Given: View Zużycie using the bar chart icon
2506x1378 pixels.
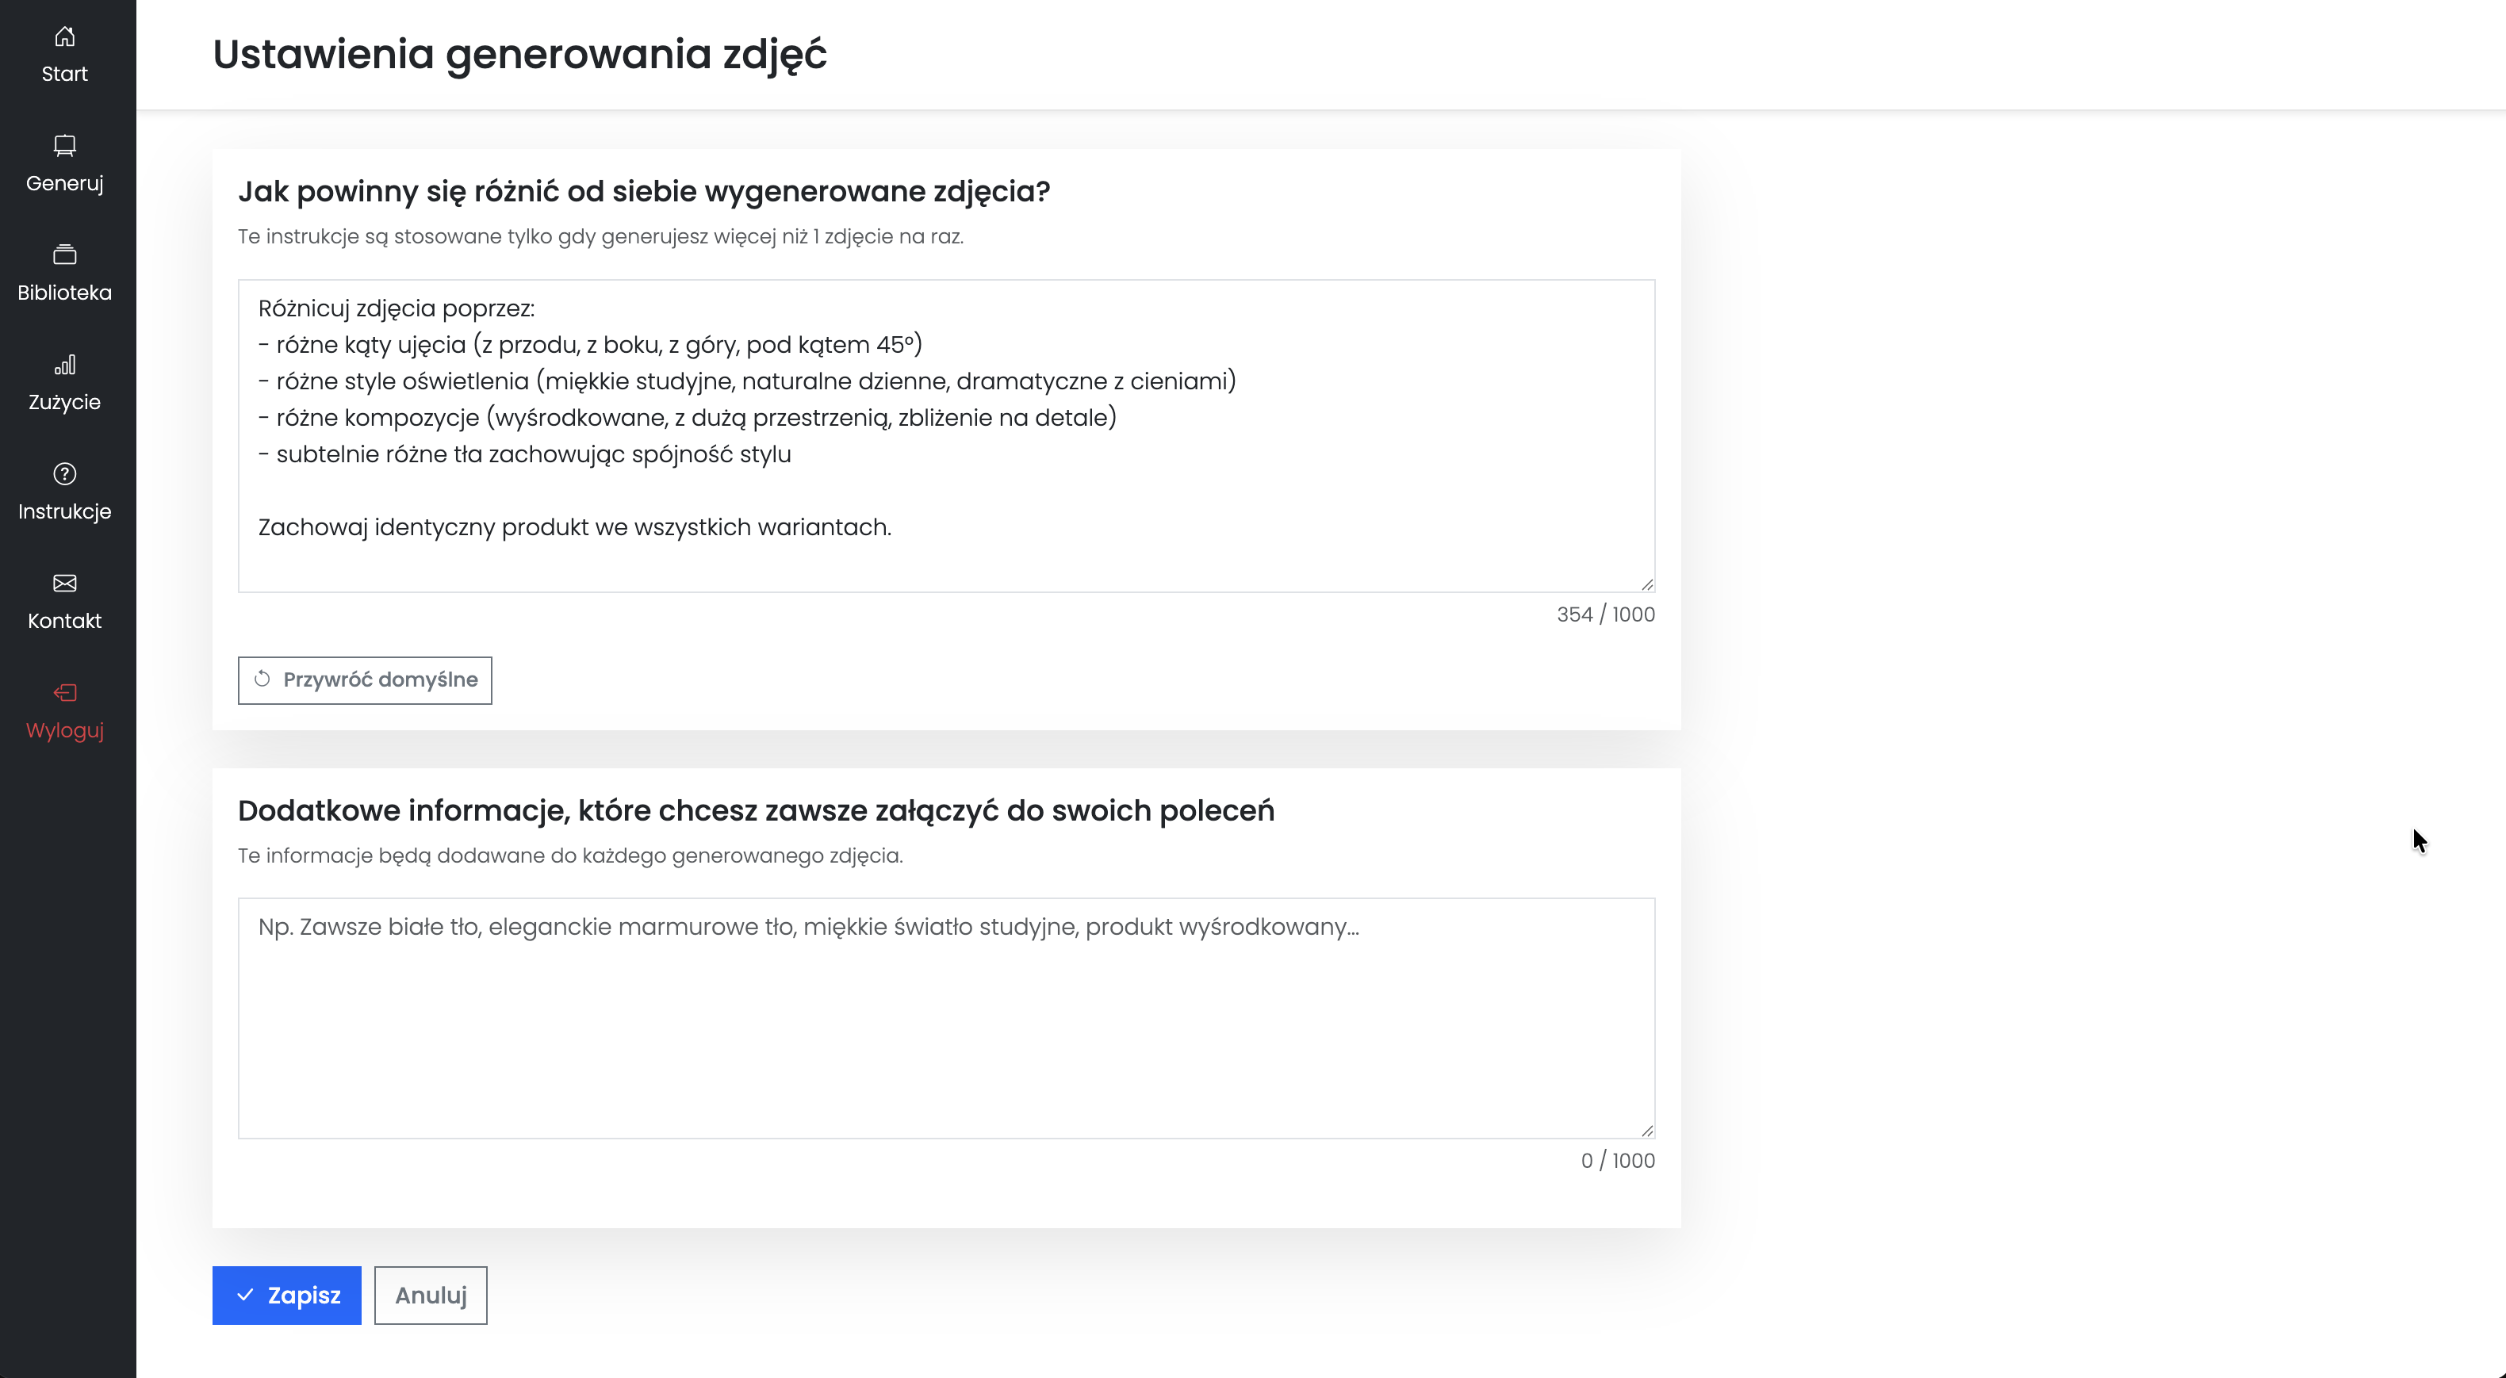Looking at the screenshot, I should click(64, 365).
